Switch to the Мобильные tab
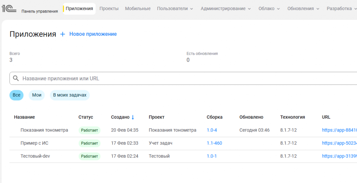Image resolution: width=357 pixels, height=183 pixels. point(138,9)
